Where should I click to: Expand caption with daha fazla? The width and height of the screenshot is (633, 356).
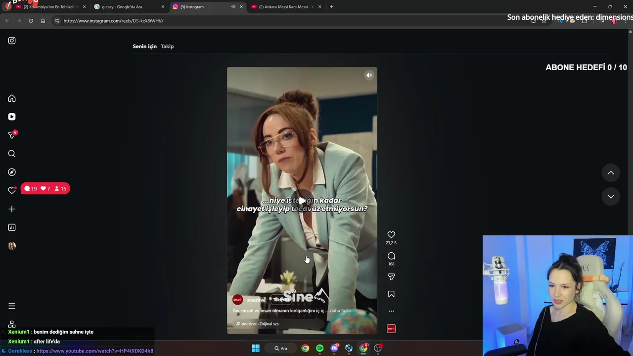(340, 311)
